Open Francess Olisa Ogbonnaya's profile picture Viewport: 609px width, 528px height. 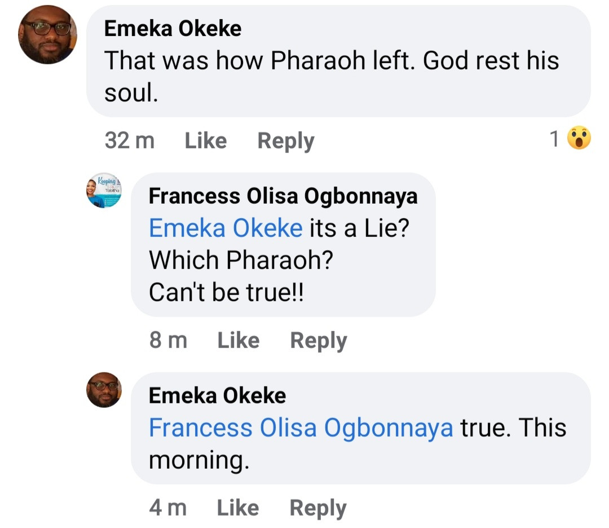coord(104,190)
